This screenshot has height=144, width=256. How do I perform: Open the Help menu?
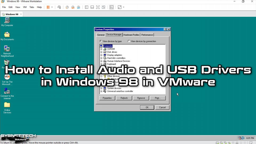click(39, 7)
